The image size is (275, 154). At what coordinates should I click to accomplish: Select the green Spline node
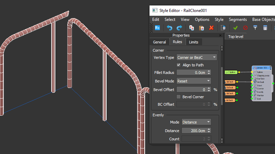click(x=232, y=72)
